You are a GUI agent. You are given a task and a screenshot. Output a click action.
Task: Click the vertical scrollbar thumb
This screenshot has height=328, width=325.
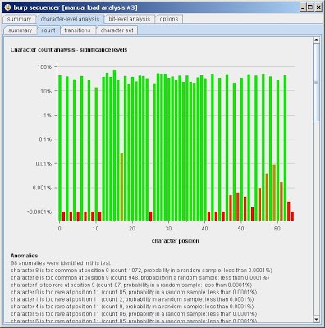[317, 82]
